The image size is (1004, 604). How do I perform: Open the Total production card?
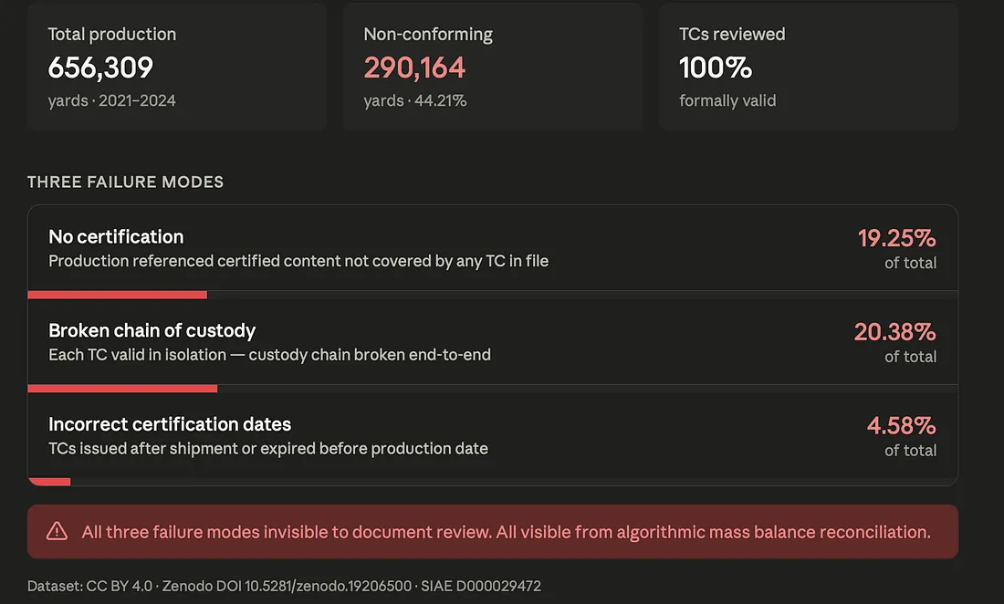[x=177, y=67]
